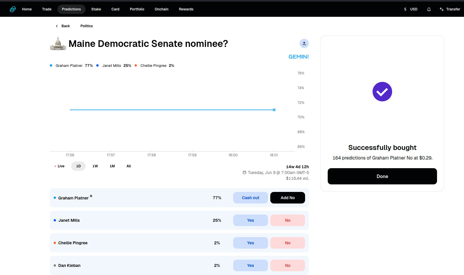Choose Yes for Janet Mills

click(x=251, y=220)
